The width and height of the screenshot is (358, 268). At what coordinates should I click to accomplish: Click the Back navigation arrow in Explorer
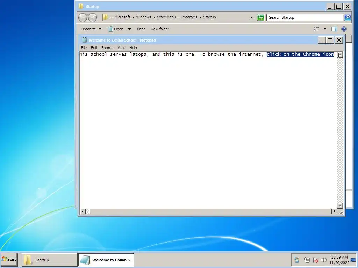(x=83, y=17)
